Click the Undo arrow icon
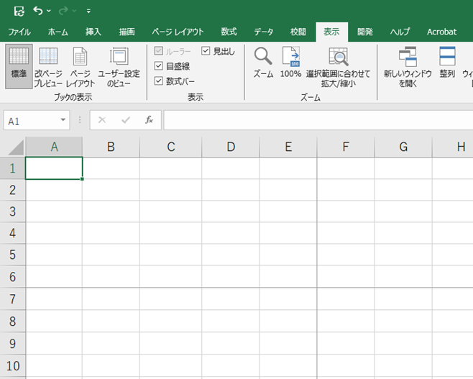Screen dimensions: 473x379 tap(38, 11)
